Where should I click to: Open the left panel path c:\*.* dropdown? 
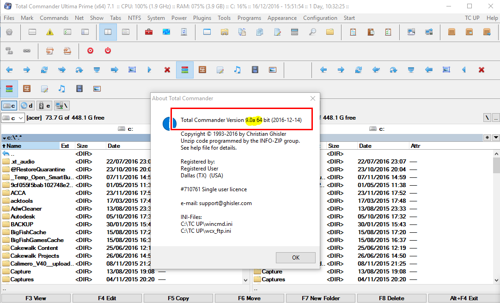5,138
